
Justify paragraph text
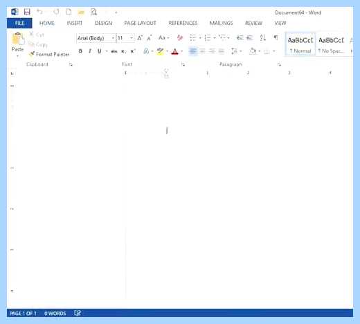(222, 51)
